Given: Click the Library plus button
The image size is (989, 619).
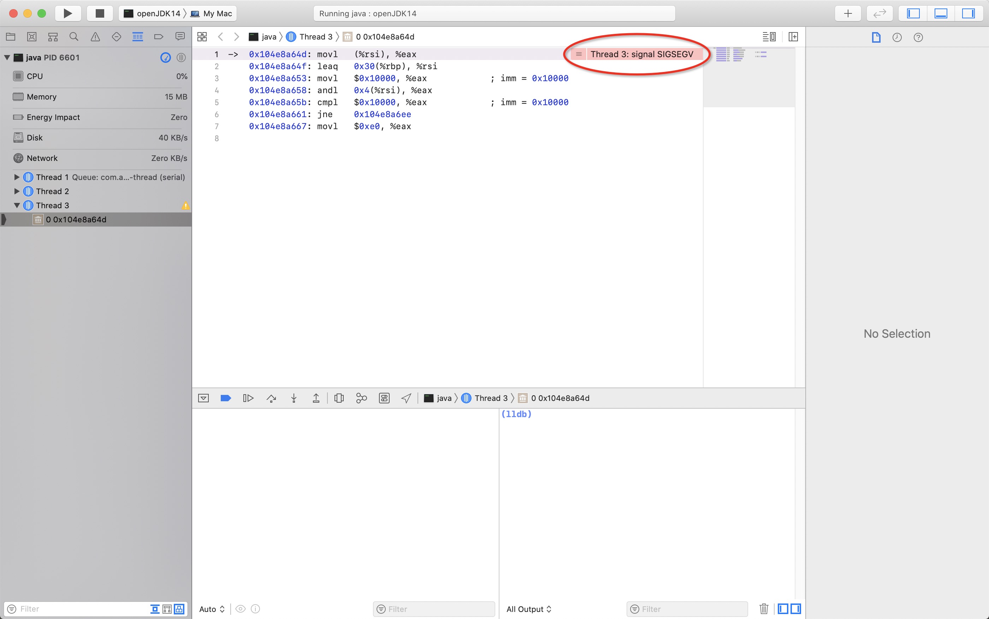Looking at the screenshot, I should [848, 13].
